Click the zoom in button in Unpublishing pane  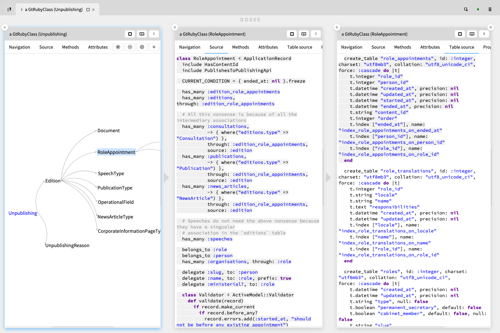pyautogui.click(x=118, y=47)
